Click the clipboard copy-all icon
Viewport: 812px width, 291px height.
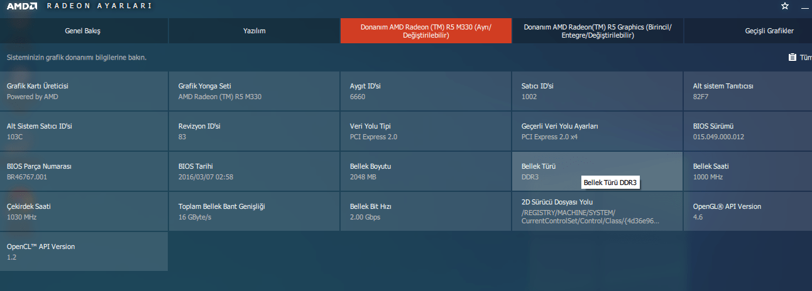click(x=793, y=57)
